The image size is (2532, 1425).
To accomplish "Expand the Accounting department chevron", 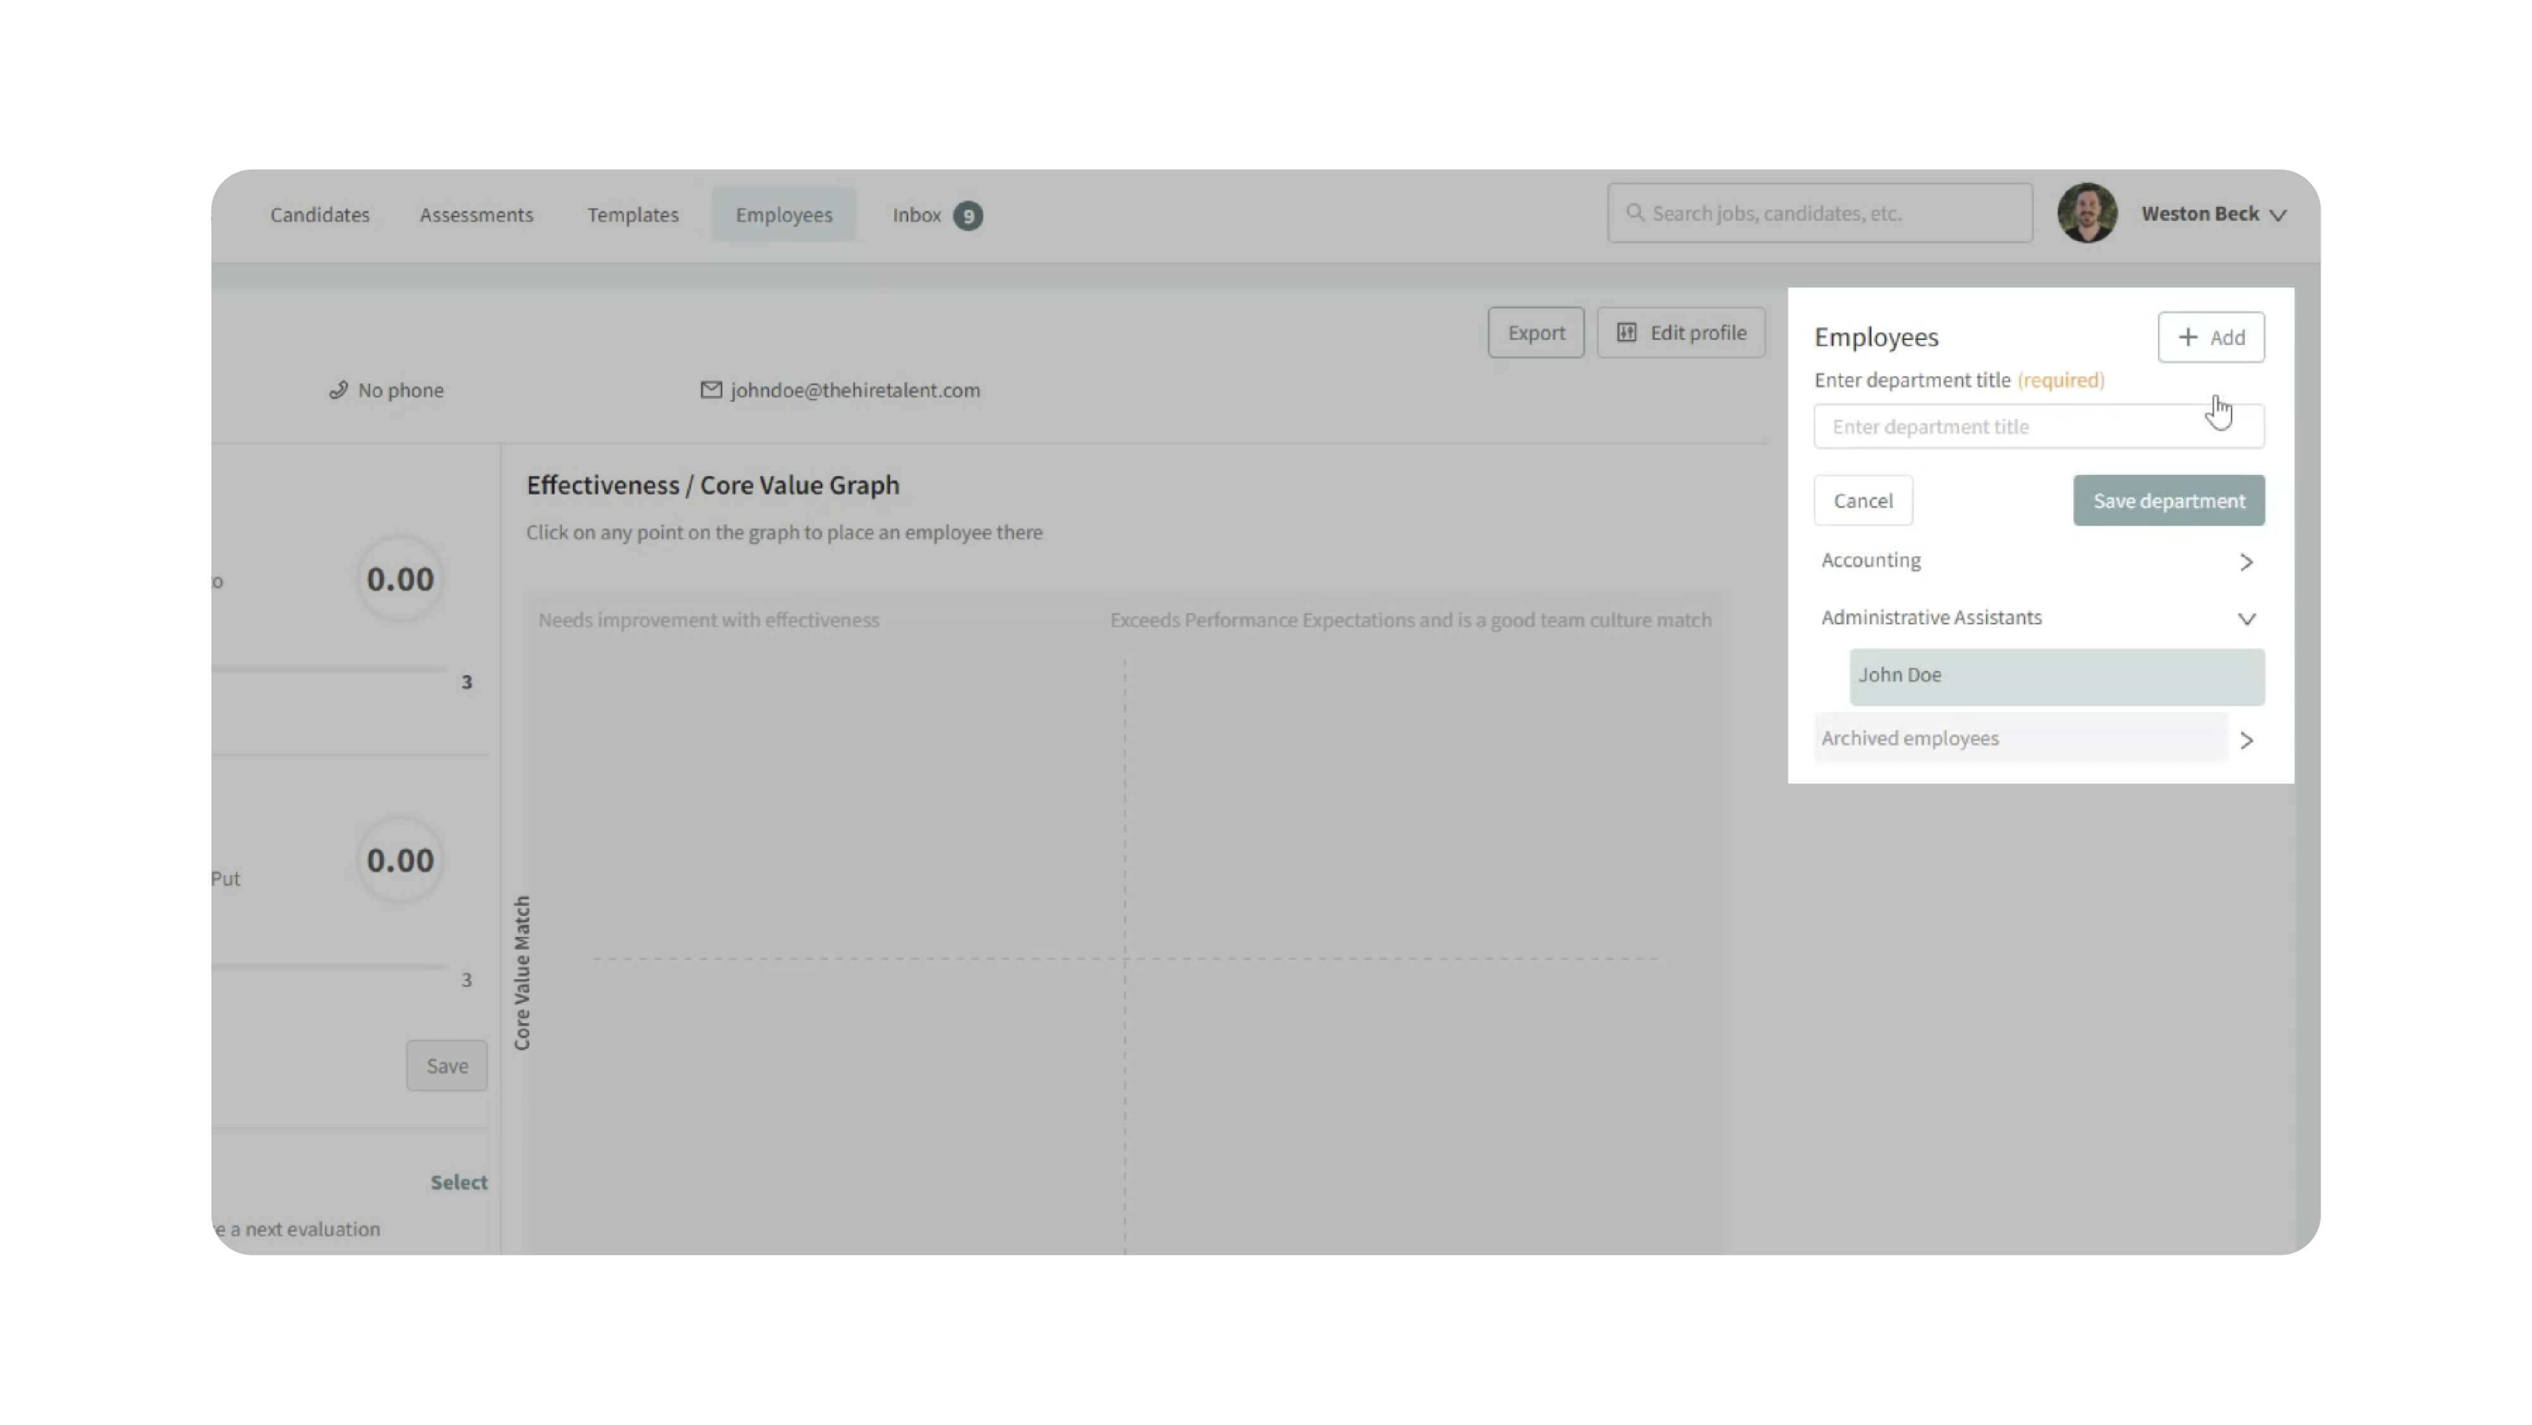I will (2246, 562).
